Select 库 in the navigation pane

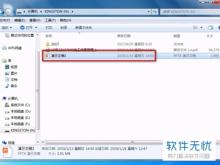(10, 61)
